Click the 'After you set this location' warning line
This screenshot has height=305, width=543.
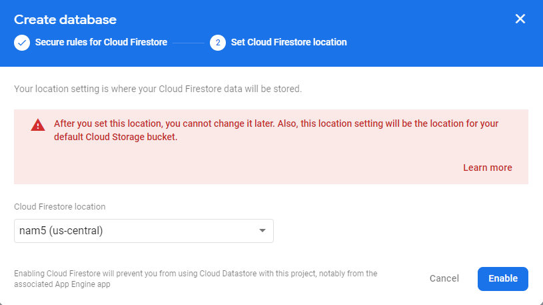276,123
